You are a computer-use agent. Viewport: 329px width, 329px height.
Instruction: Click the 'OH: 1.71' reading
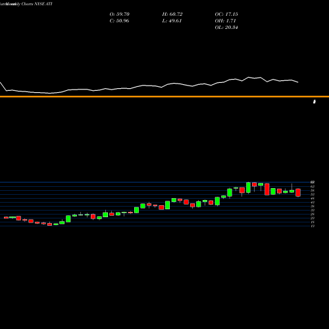[x=225, y=21]
